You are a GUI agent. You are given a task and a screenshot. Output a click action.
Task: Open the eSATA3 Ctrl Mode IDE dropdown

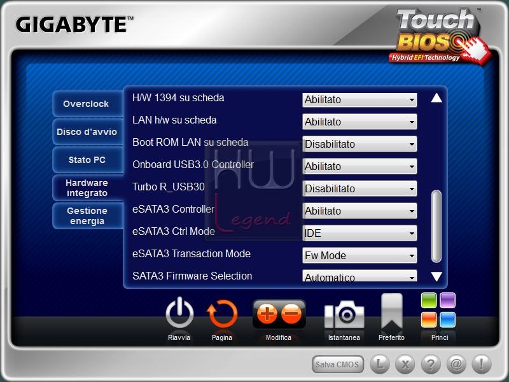[359, 233]
